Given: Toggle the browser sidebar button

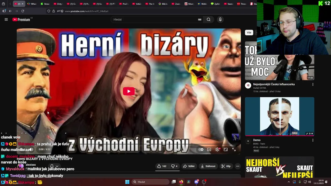Looking at the screenshot, I should 4,11.
